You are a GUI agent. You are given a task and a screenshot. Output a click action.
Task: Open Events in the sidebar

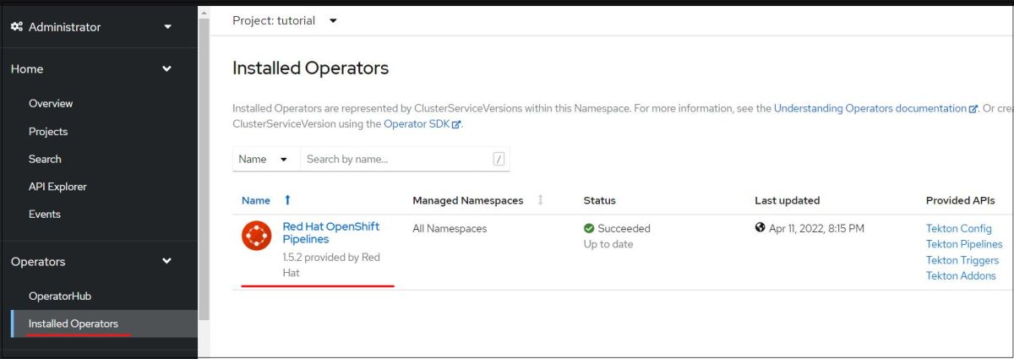tap(45, 214)
